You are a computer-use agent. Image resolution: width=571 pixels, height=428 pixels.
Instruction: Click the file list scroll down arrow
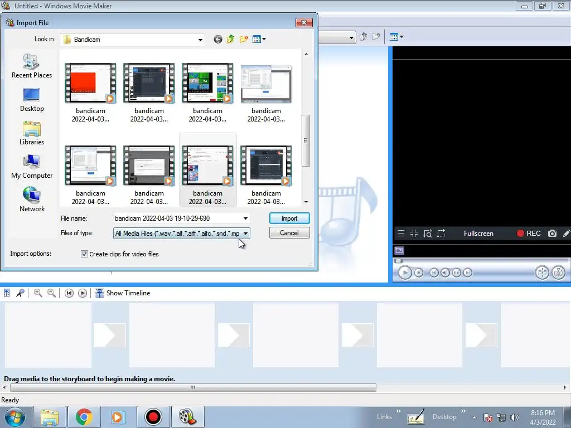[306, 202]
